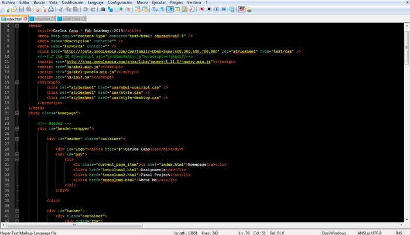Stop macro recording with black square
Viewport: 410px width, 235px height.
click(209, 9)
